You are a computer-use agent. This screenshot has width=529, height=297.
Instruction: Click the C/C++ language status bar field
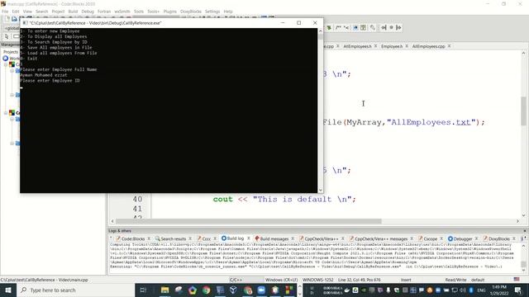coord(236,280)
